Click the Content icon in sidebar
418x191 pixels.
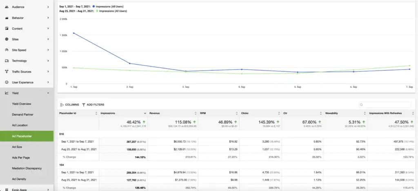7,28
